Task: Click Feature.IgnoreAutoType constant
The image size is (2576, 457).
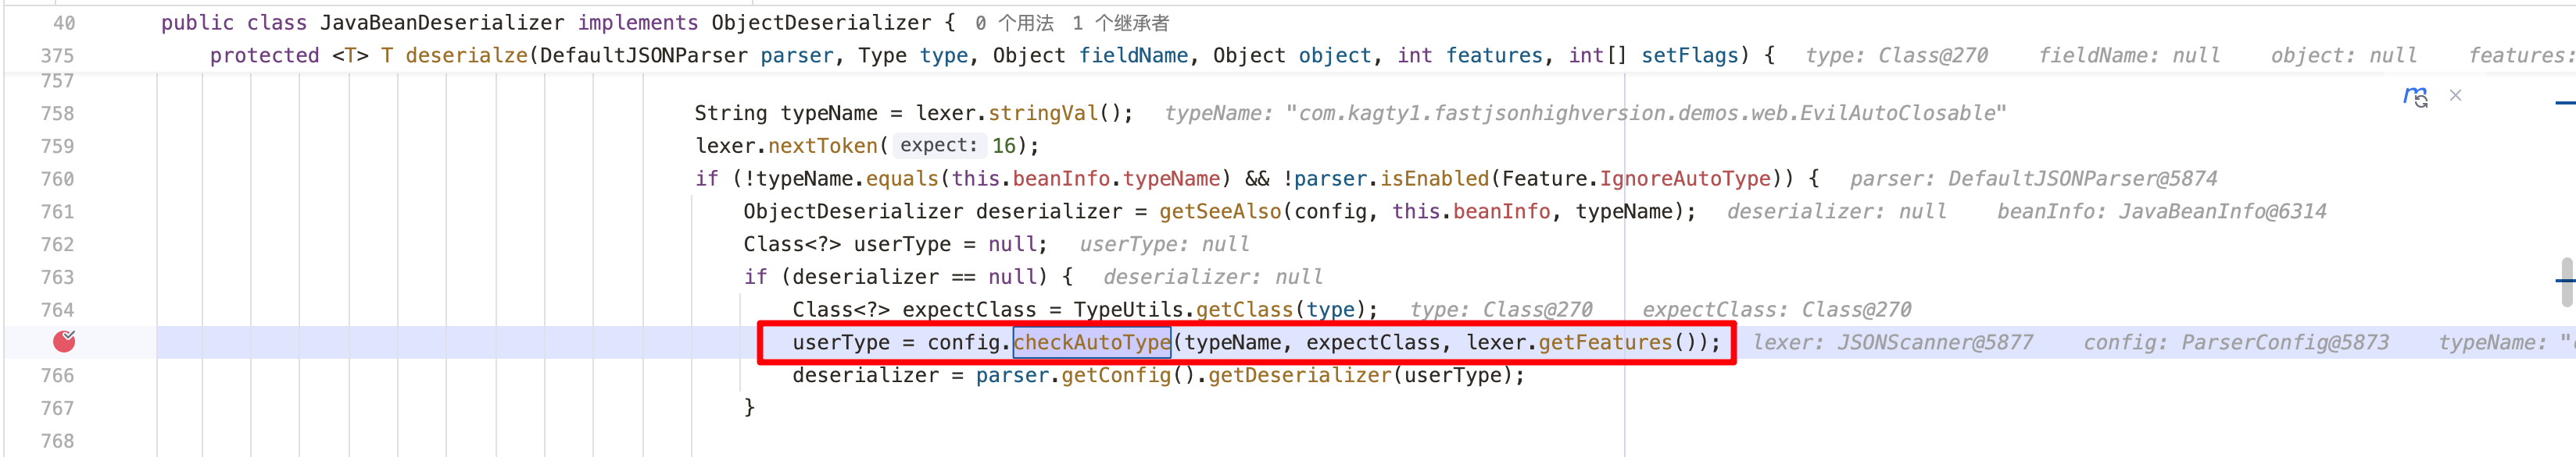Action: [1684, 179]
